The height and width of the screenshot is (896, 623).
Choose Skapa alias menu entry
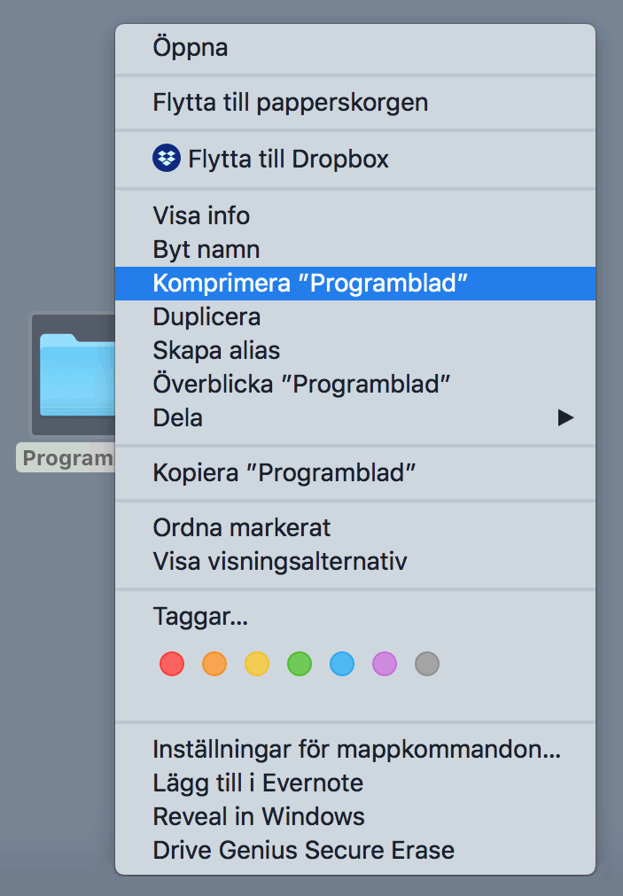216,350
